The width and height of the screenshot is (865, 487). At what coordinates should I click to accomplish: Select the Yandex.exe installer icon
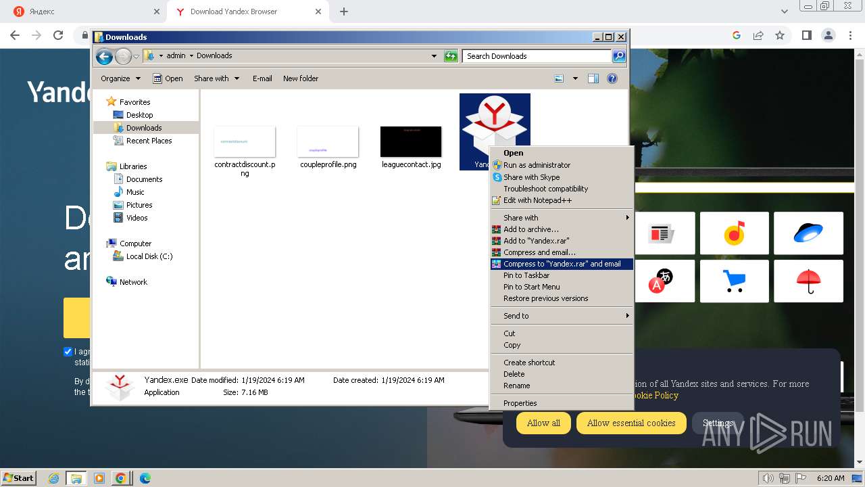click(x=495, y=131)
